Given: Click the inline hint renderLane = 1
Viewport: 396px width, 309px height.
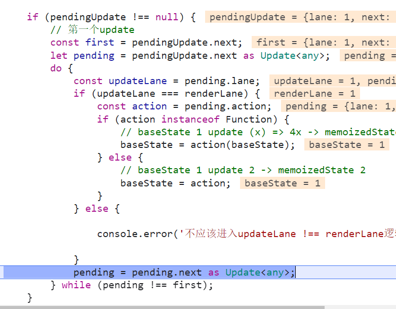Looking at the screenshot, I should 314,94.
